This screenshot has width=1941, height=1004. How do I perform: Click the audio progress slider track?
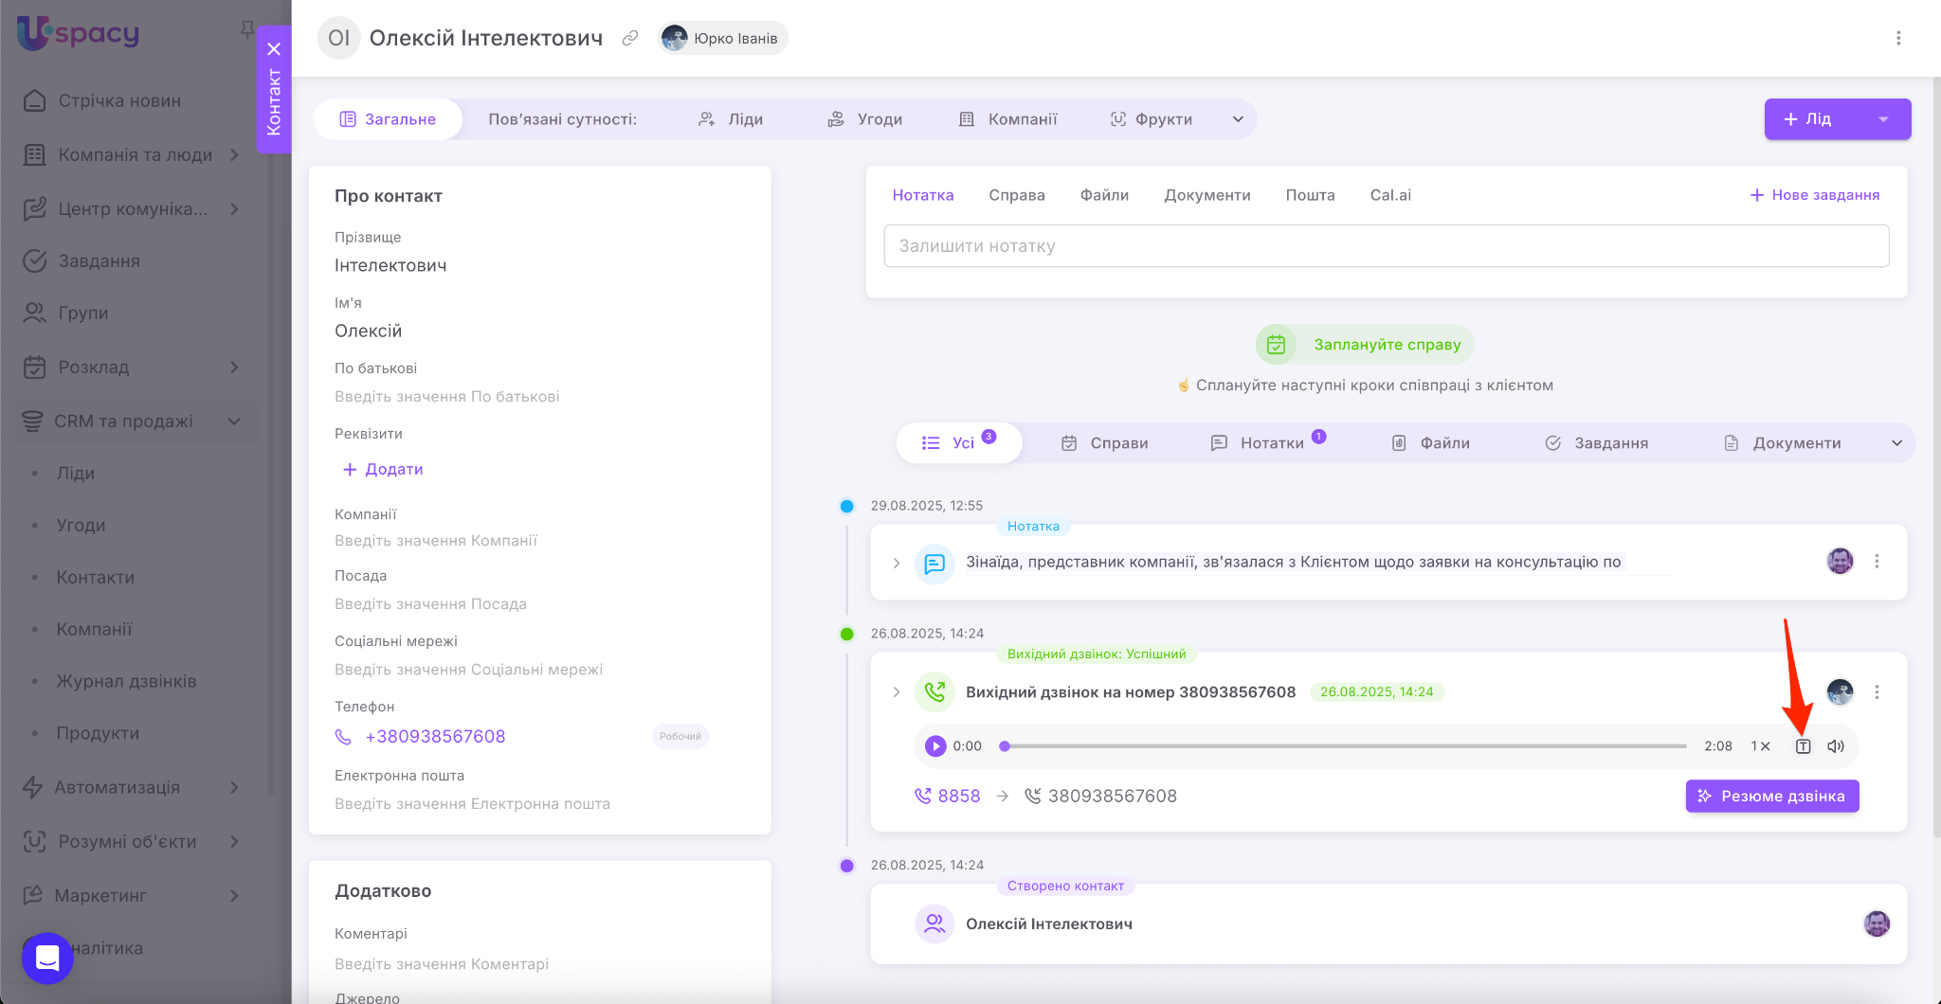pyautogui.click(x=1346, y=746)
